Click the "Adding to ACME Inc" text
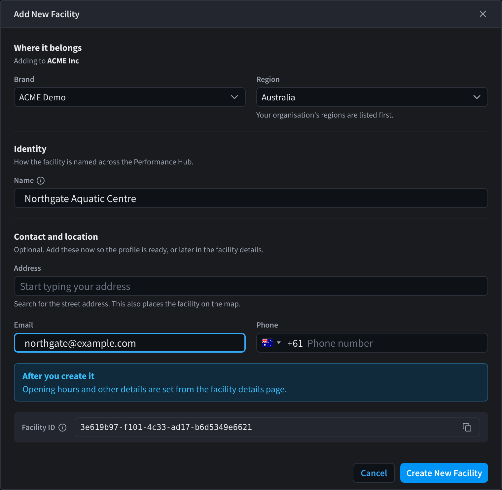This screenshot has height=490, width=502. 47,61
